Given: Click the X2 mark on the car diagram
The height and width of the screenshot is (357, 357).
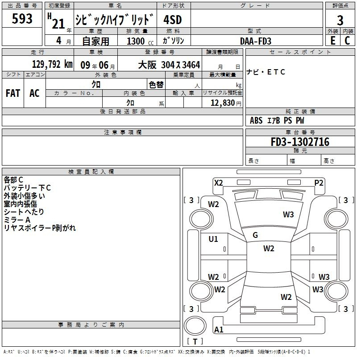Looking at the screenshot, I should pos(219,183).
